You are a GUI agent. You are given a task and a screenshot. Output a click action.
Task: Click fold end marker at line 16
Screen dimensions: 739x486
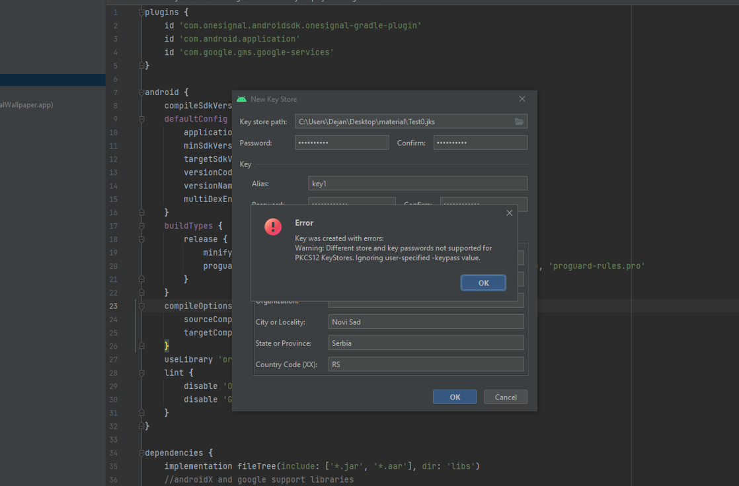tap(141, 213)
